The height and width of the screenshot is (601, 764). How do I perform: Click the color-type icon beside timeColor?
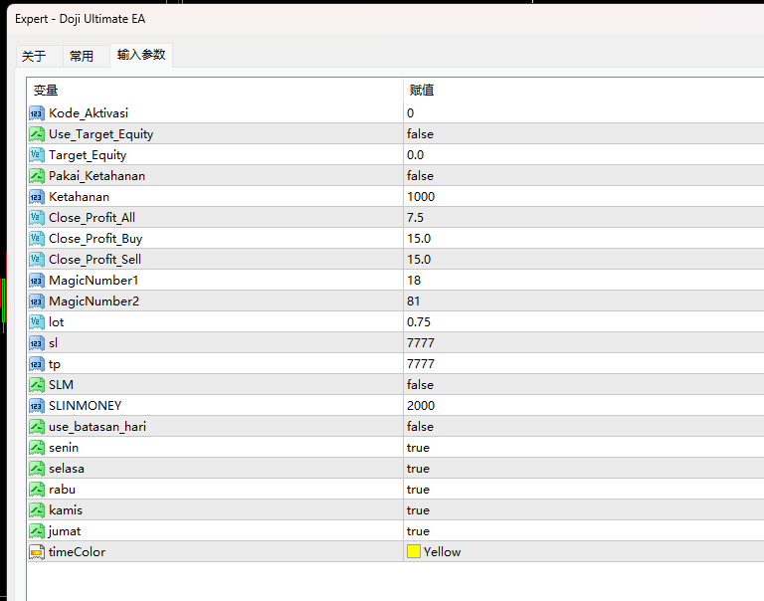click(x=37, y=552)
